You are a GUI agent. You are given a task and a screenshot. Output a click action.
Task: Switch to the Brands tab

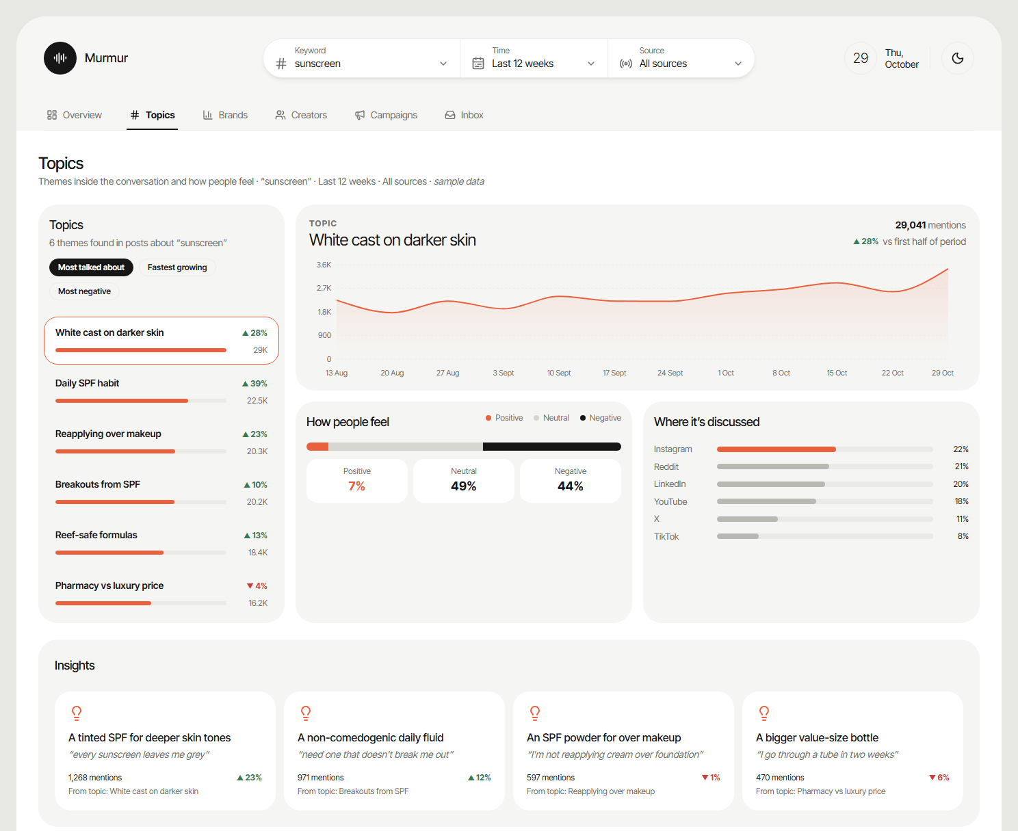pos(225,115)
